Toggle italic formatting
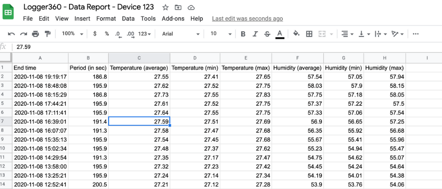 (x=255, y=34)
